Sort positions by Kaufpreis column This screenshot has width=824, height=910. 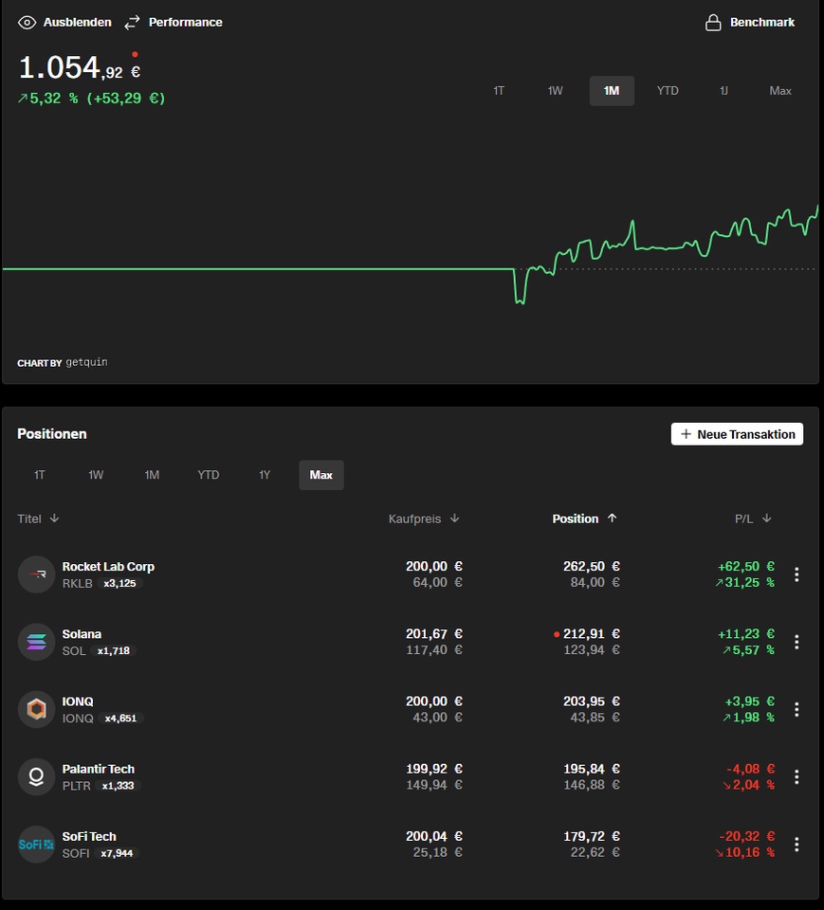(x=424, y=519)
